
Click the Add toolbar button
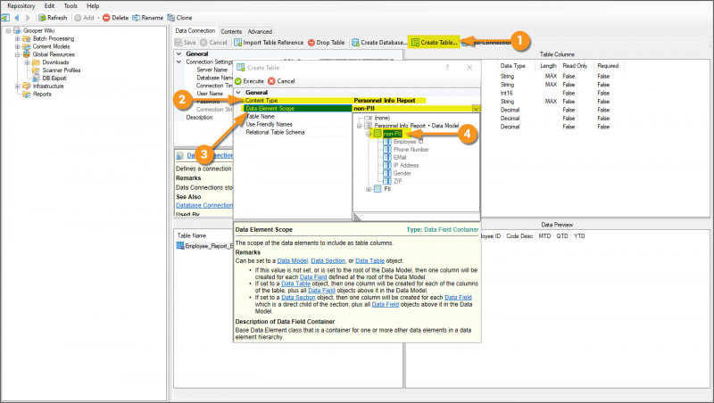(87, 18)
